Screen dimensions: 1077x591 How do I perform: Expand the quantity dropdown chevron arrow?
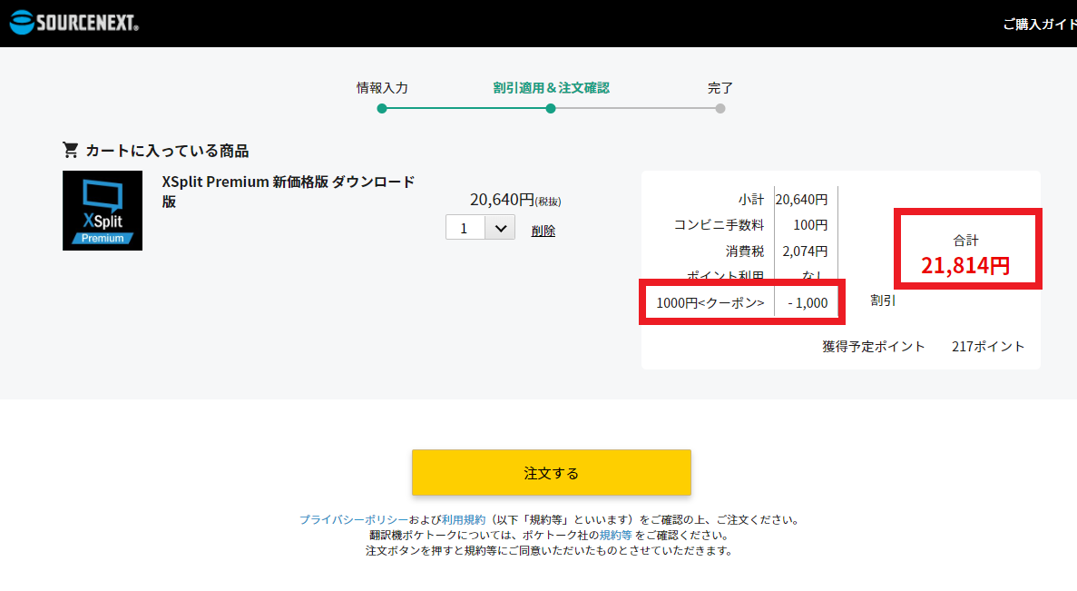(x=500, y=228)
